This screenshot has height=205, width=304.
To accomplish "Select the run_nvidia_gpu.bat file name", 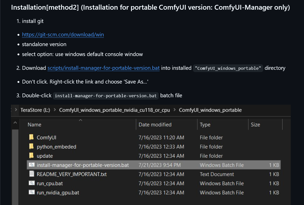I will [x=58, y=193].
